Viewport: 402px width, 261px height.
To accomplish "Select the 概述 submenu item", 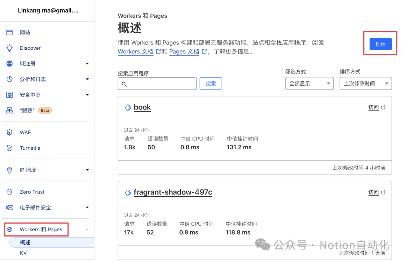I will [x=52, y=242].
